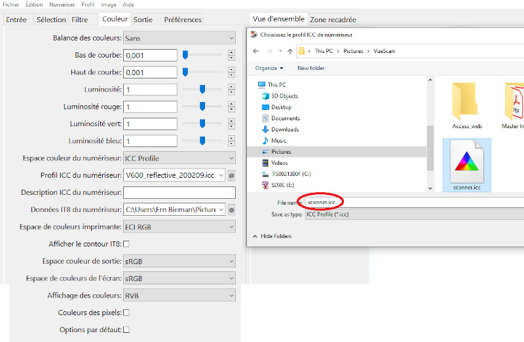
Task: Toggle the Couleurs des pixels checkbox
Action: coord(126,313)
